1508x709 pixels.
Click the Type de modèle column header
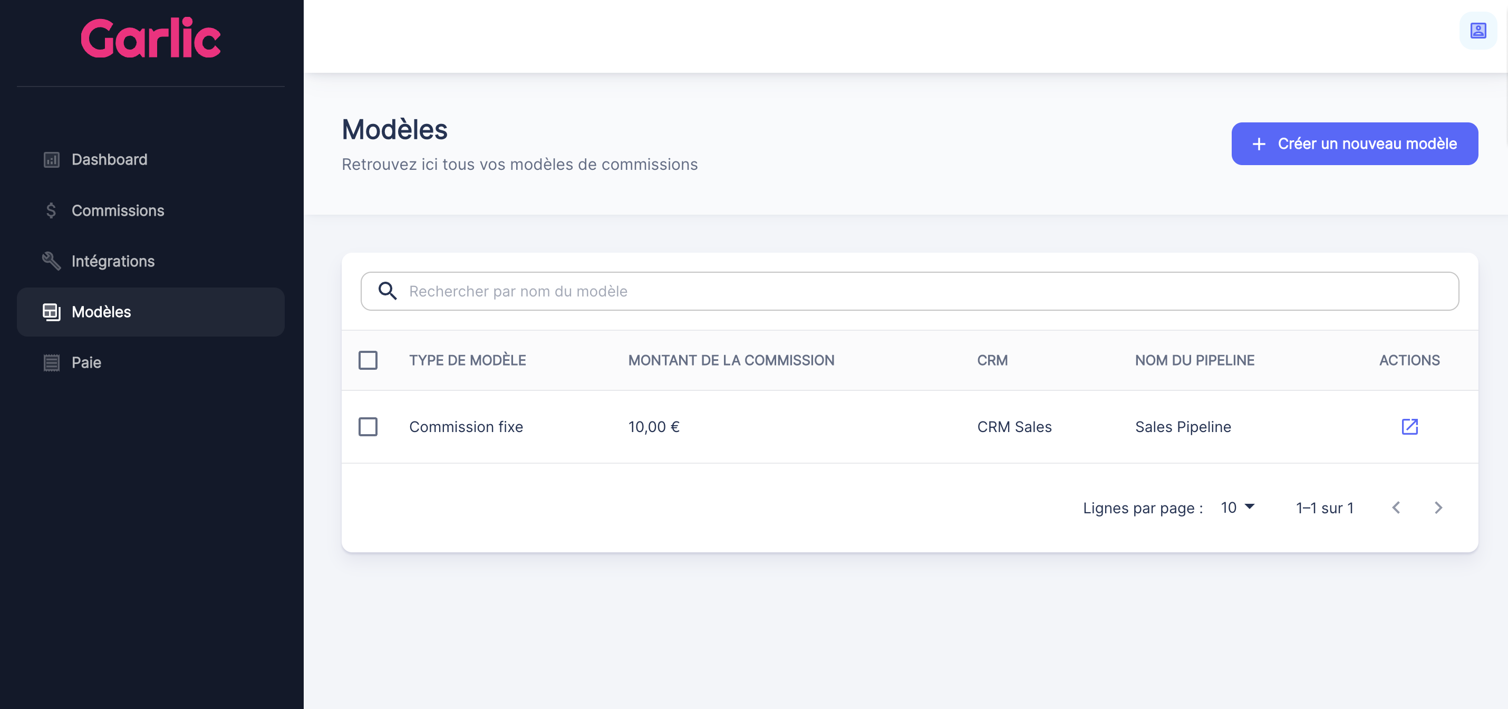coord(467,360)
